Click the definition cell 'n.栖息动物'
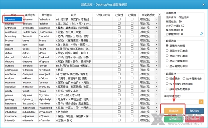208x128 pixels. 73,112
